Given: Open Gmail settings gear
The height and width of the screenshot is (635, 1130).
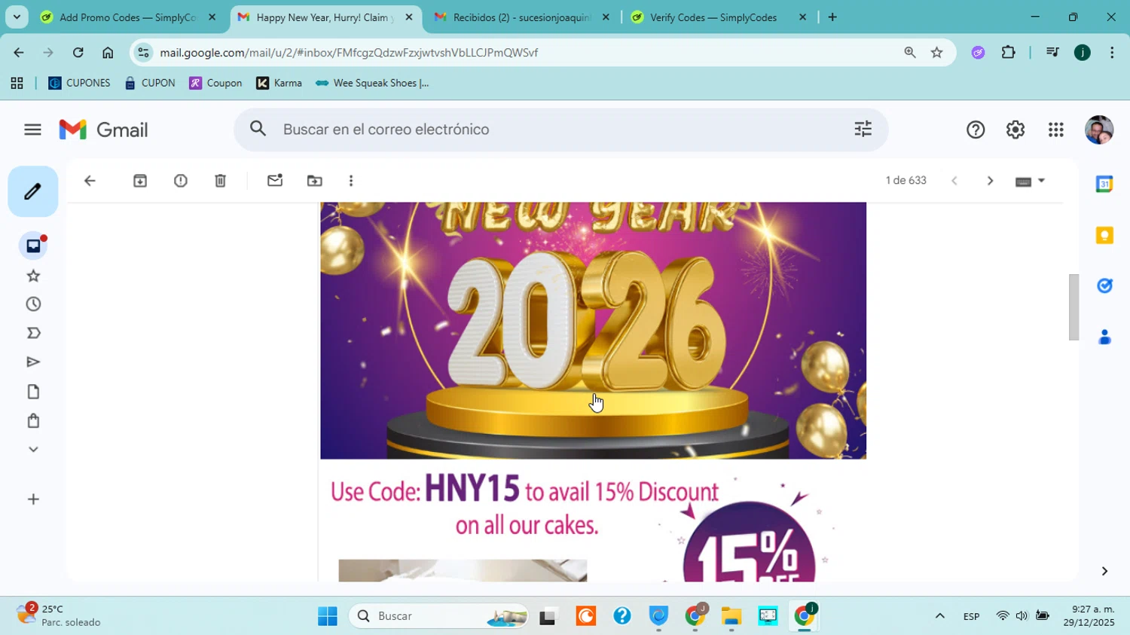Looking at the screenshot, I should click(1015, 130).
